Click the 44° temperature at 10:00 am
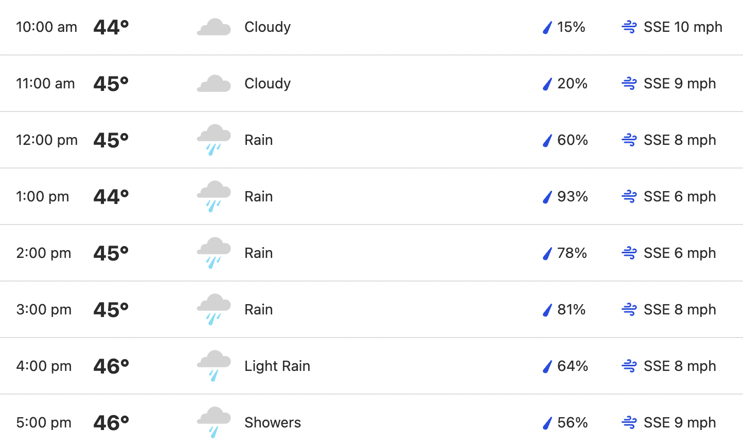This screenshot has height=448, width=743. (111, 27)
